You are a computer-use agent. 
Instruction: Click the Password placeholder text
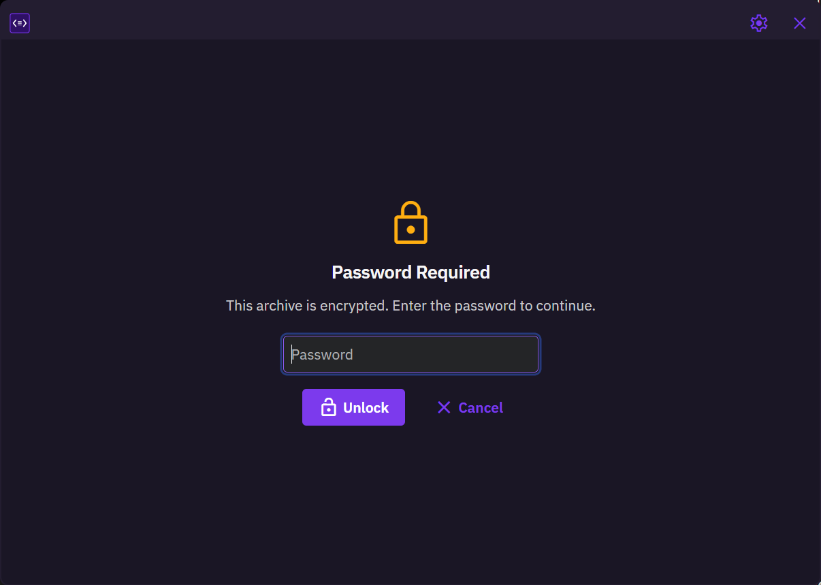click(x=322, y=354)
